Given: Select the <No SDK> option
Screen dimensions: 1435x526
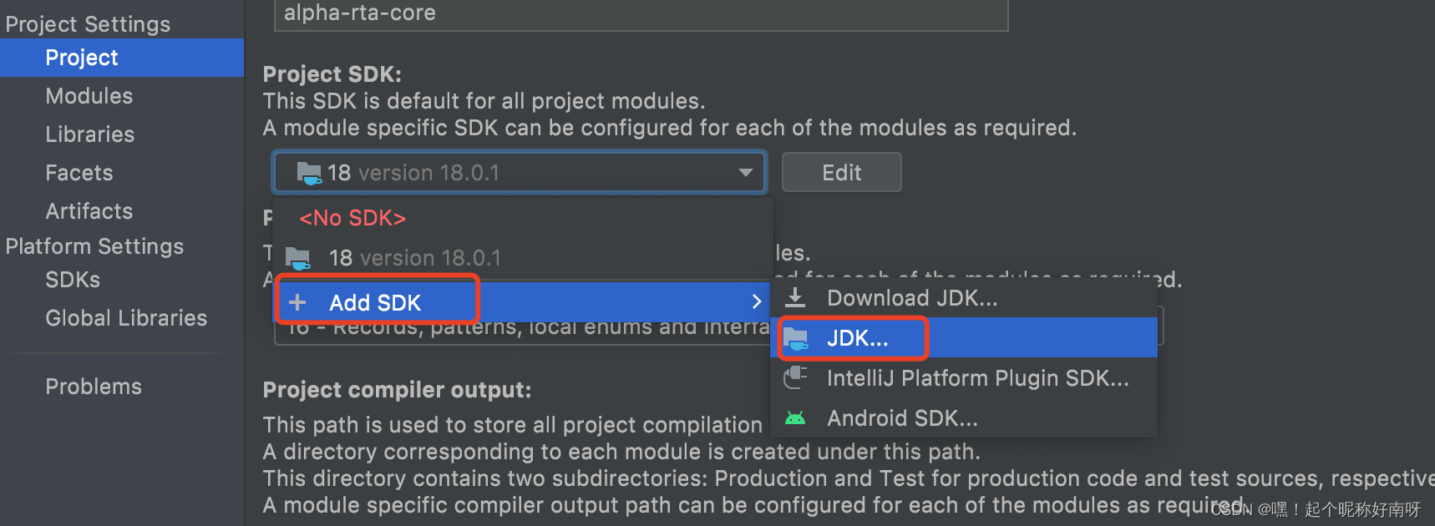Looking at the screenshot, I should (352, 218).
